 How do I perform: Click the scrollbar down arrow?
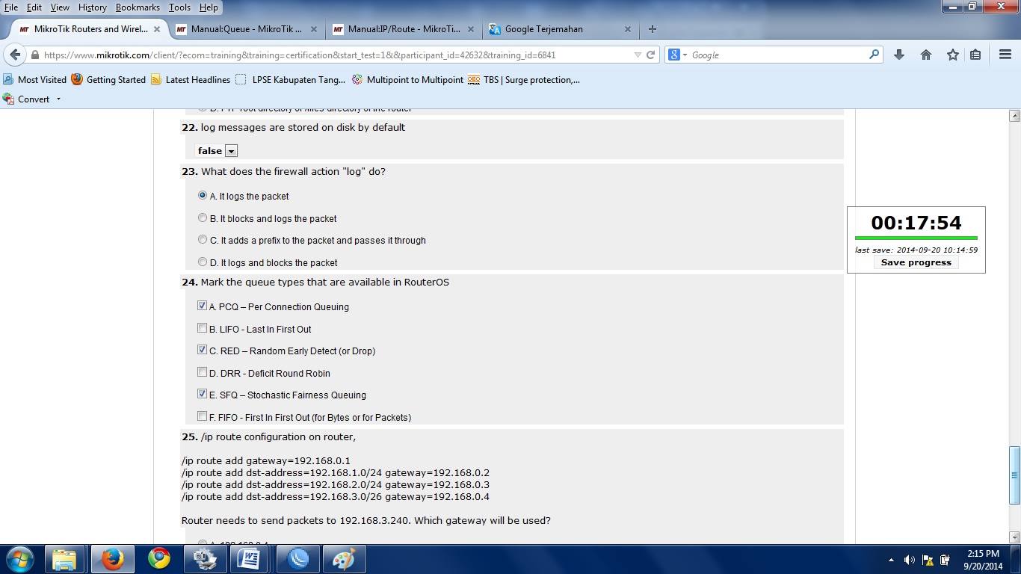pos(1014,537)
